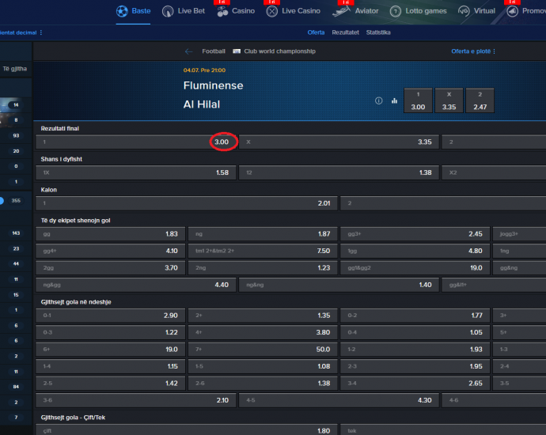The width and height of the screenshot is (546, 435).
Task: Pick Shans i dyfisht 1X at 1.58
Action: tap(136, 172)
